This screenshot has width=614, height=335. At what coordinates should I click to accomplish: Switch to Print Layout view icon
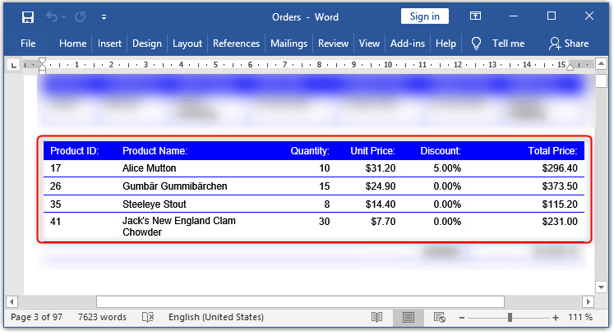click(408, 318)
